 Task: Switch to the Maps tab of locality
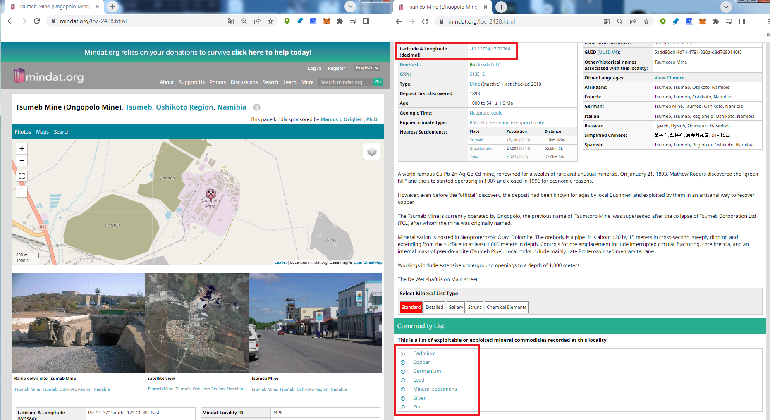[x=42, y=132]
